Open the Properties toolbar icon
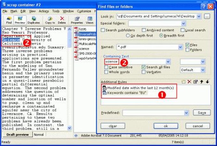The height and width of the screenshot is (146, 217). click(x=77, y=20)
